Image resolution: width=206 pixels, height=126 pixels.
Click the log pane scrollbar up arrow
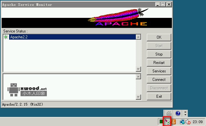(138, 77)
